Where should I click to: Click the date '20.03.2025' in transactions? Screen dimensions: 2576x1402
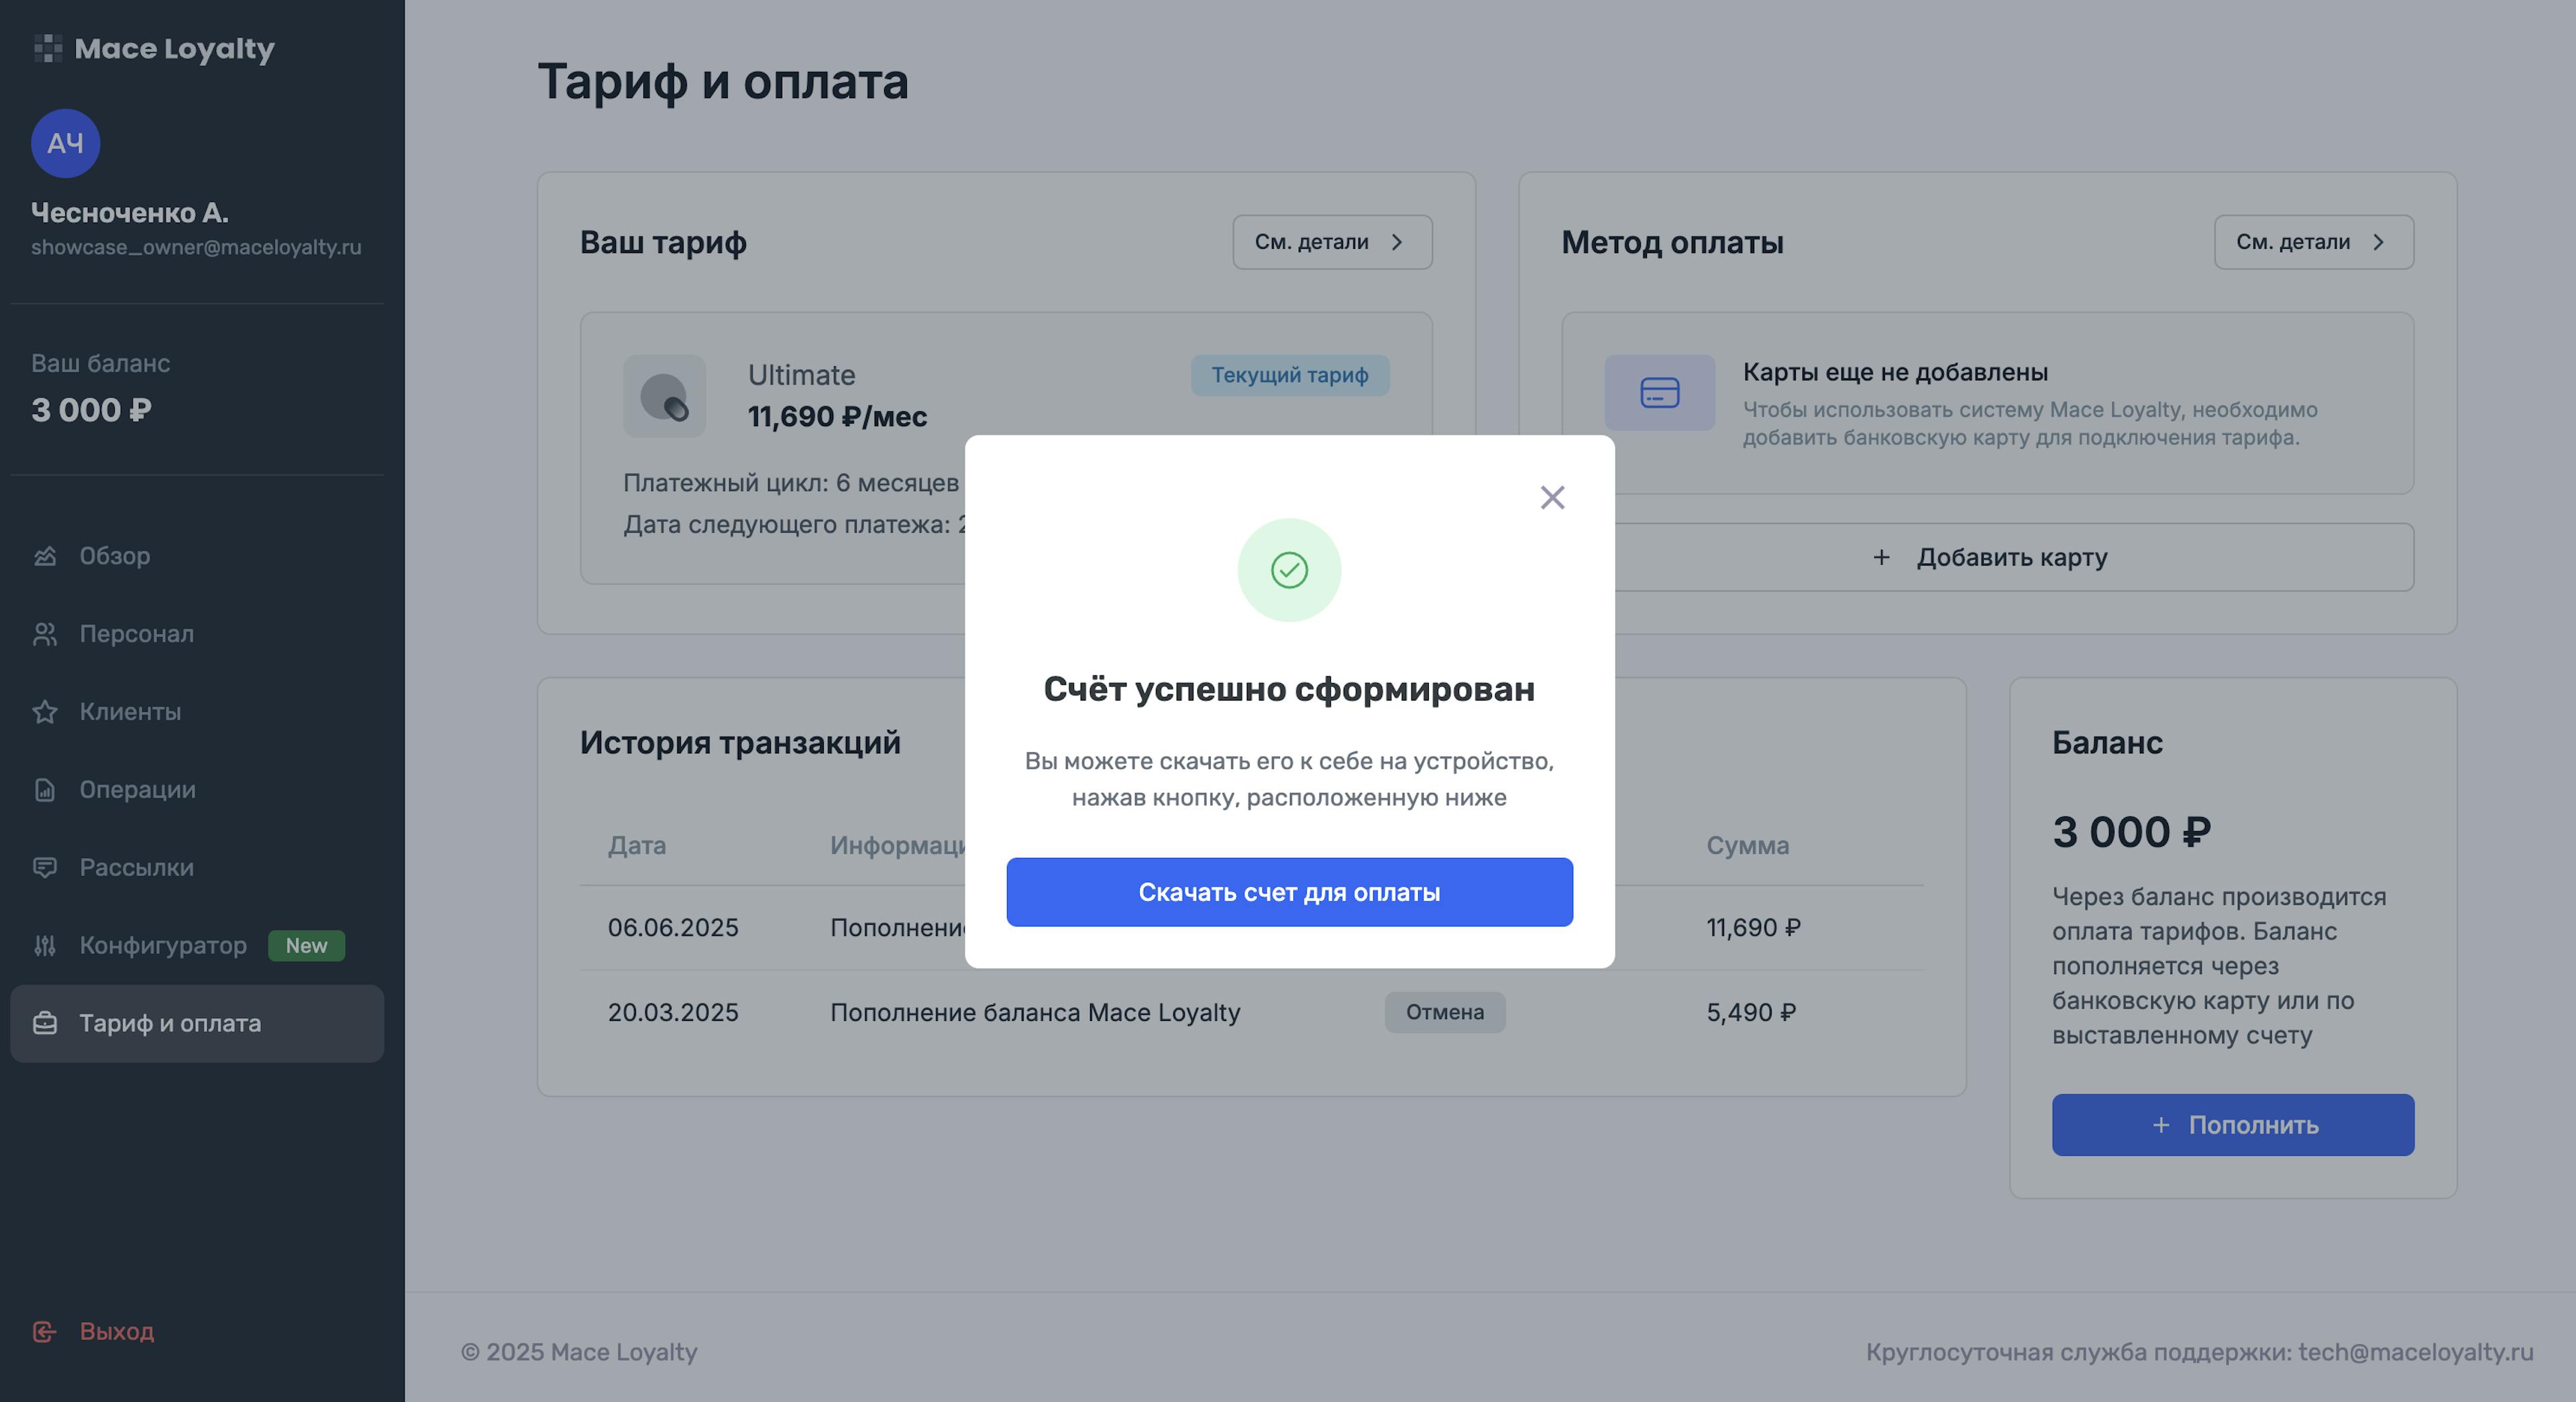(673, 1013)
